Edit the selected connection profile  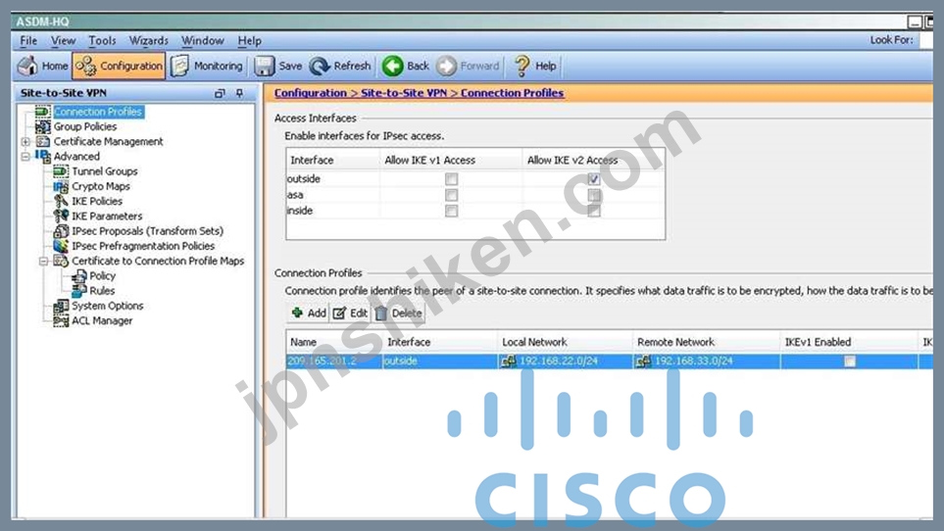[x=350, y=314]
